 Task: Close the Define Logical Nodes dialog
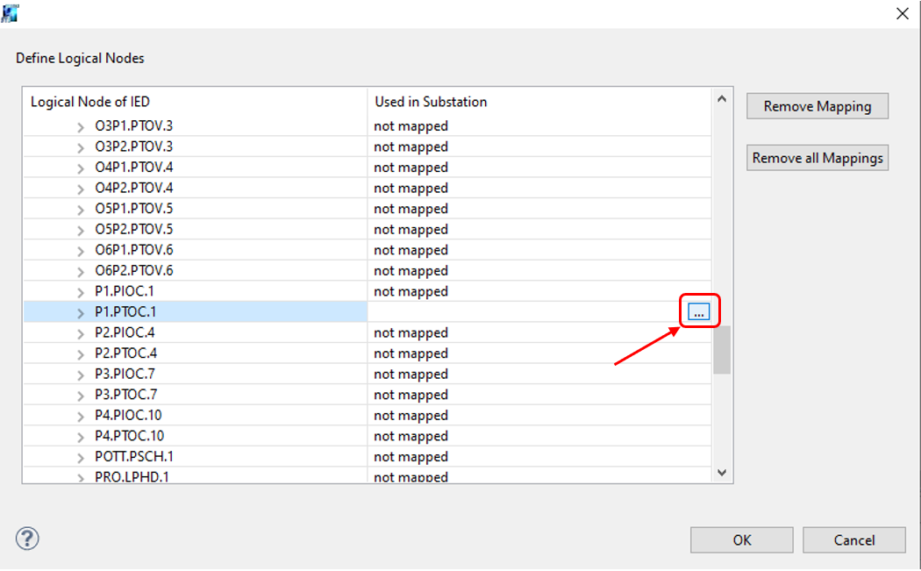tap(901, 13)
